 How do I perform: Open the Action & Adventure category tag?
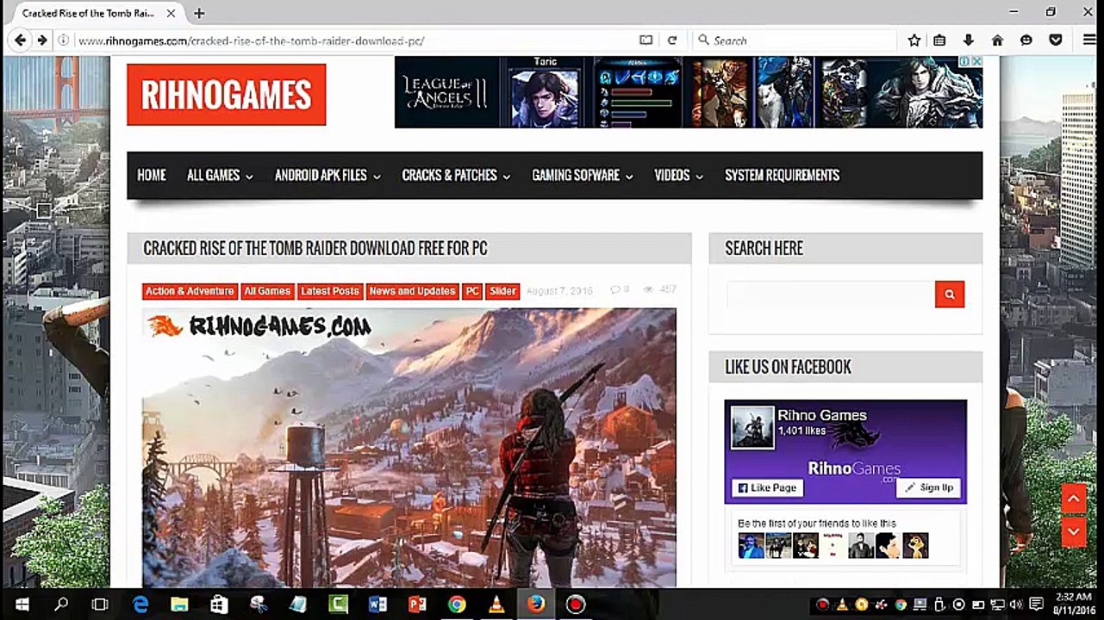click(x=190, y=291)
